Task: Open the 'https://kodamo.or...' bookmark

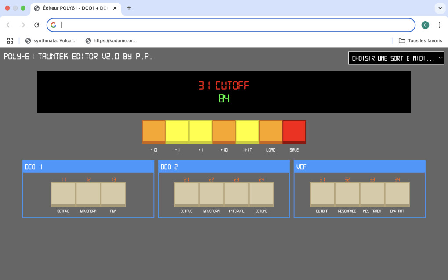Action: 111,40
